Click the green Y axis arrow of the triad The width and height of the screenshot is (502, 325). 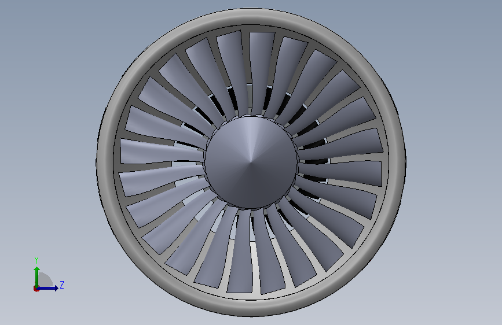[37, 276]
